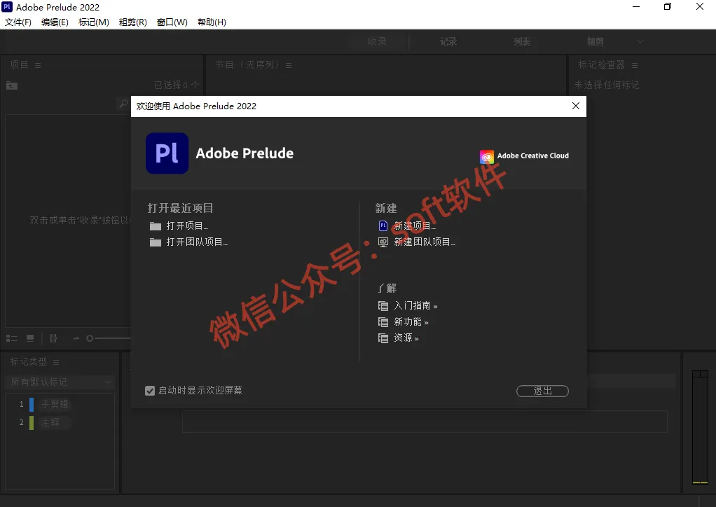Expand the all default markers dropdown
Screen dimensions: 716x507
coord(59,382)
